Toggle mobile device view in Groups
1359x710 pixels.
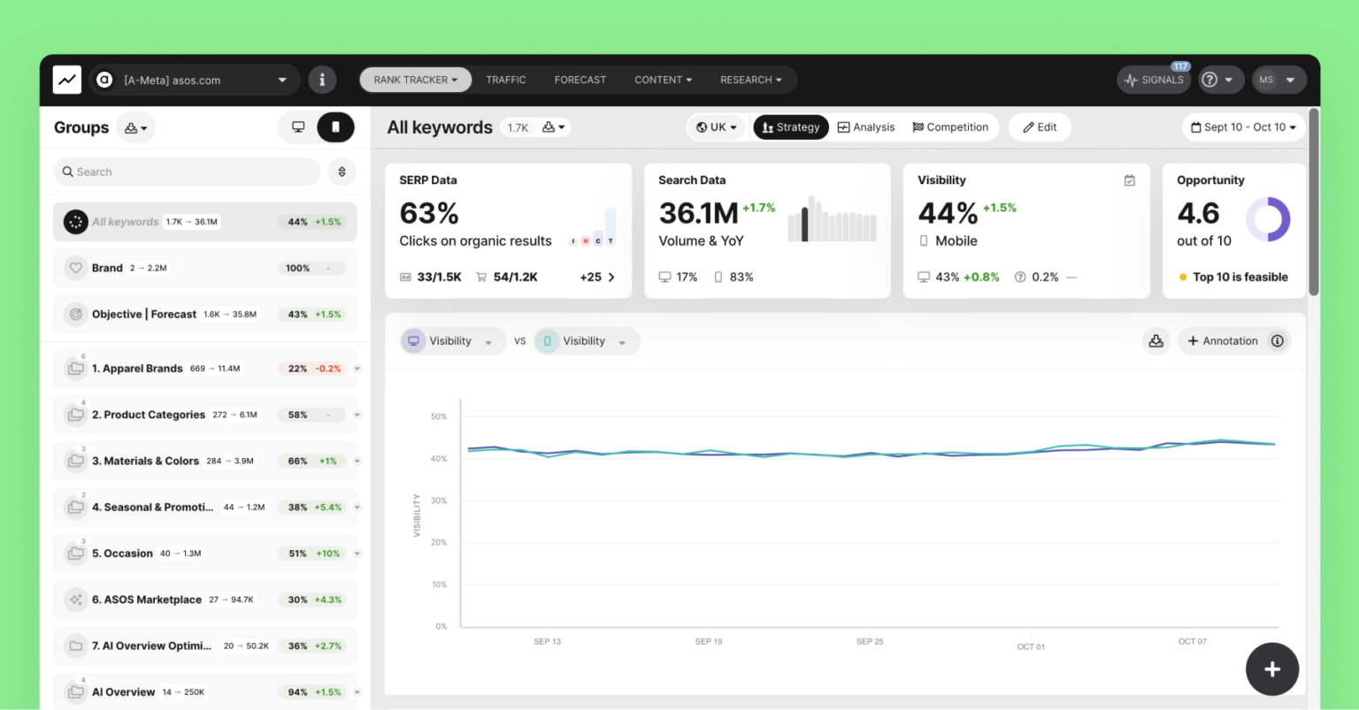tap(335, 127)
